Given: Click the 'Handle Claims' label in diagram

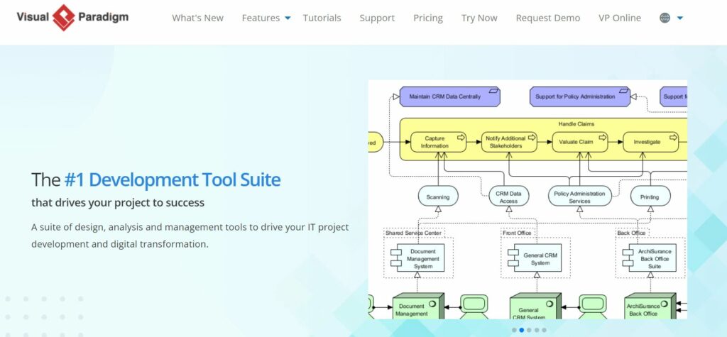Looking at the screenshot, I should pos(576,123).
